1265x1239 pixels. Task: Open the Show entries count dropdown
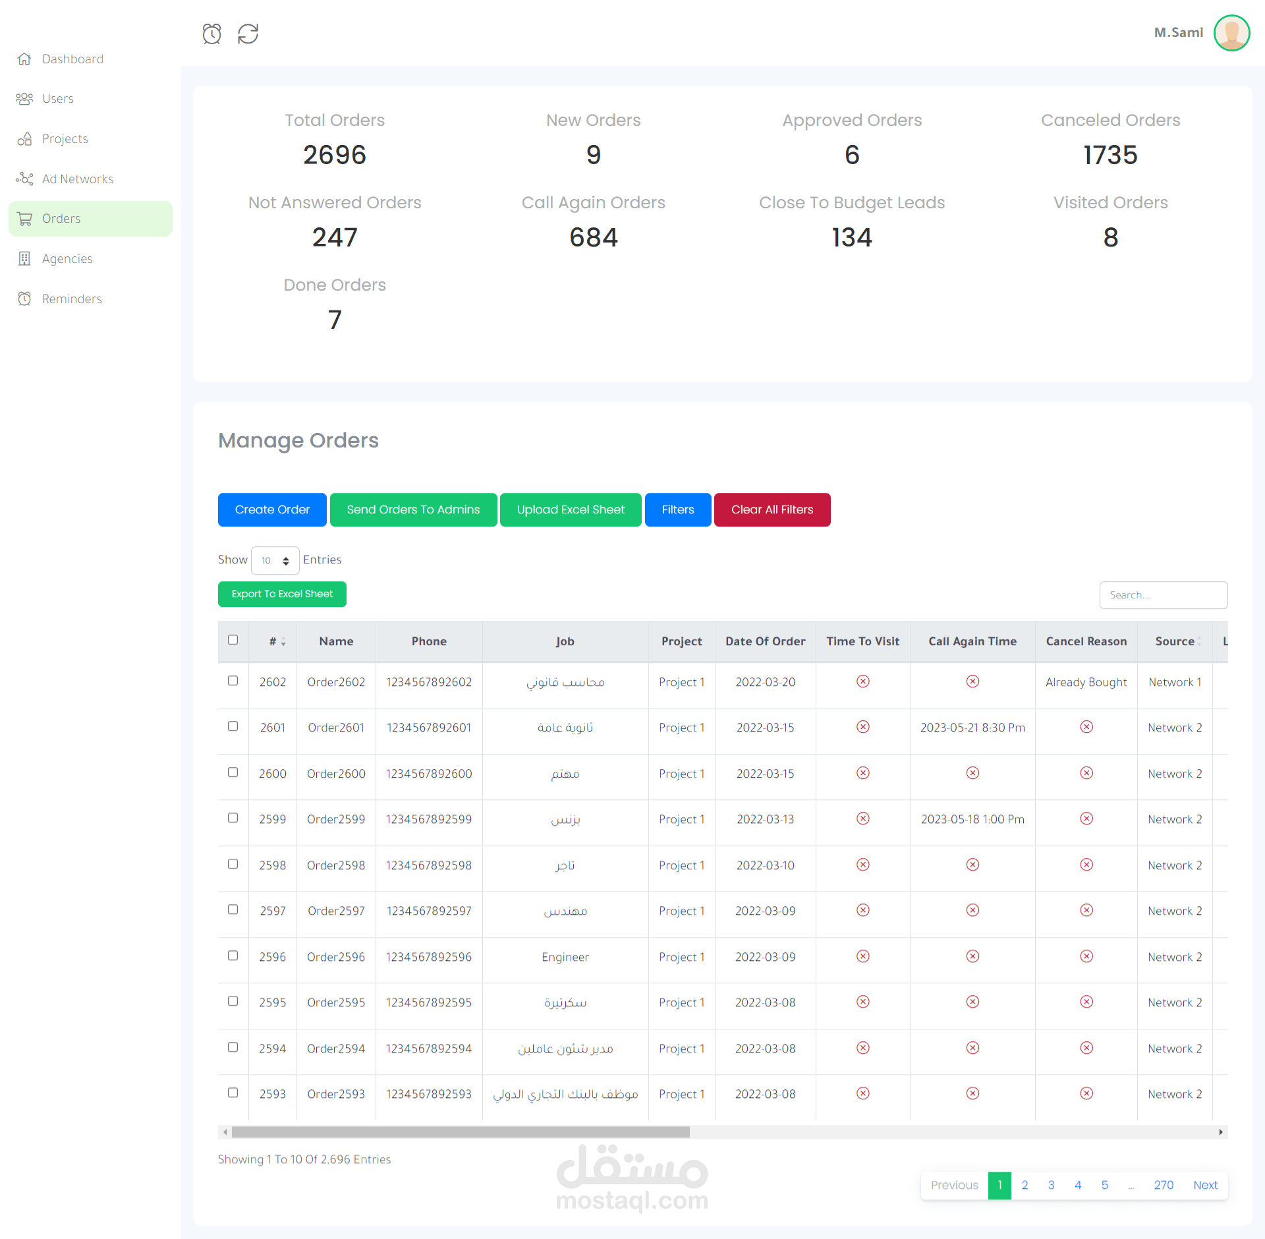pyautogui.click(x=275, y=560)
